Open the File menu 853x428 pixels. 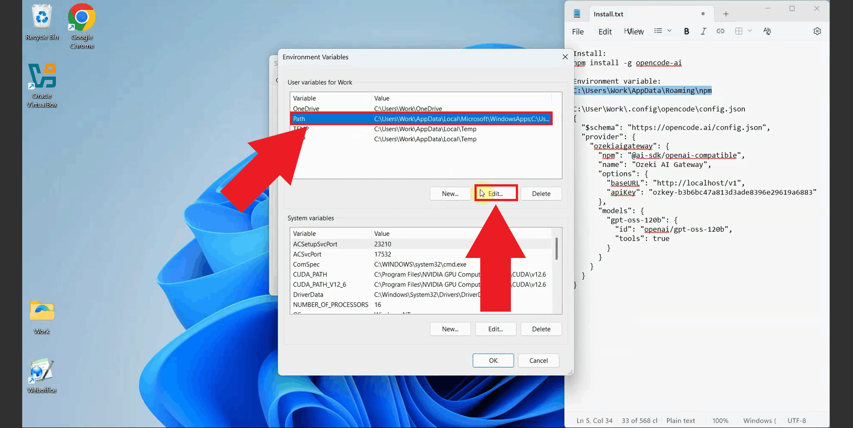pyautogui.click(x=578, y=32)
